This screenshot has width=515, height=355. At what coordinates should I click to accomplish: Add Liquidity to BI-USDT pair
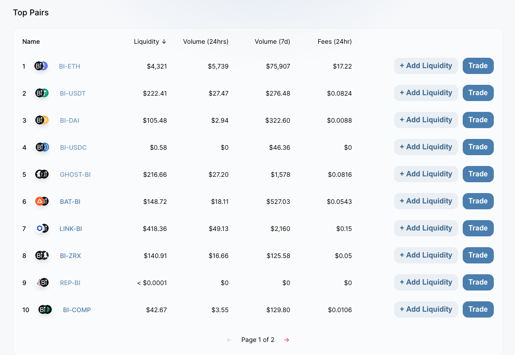pos(426,93)
